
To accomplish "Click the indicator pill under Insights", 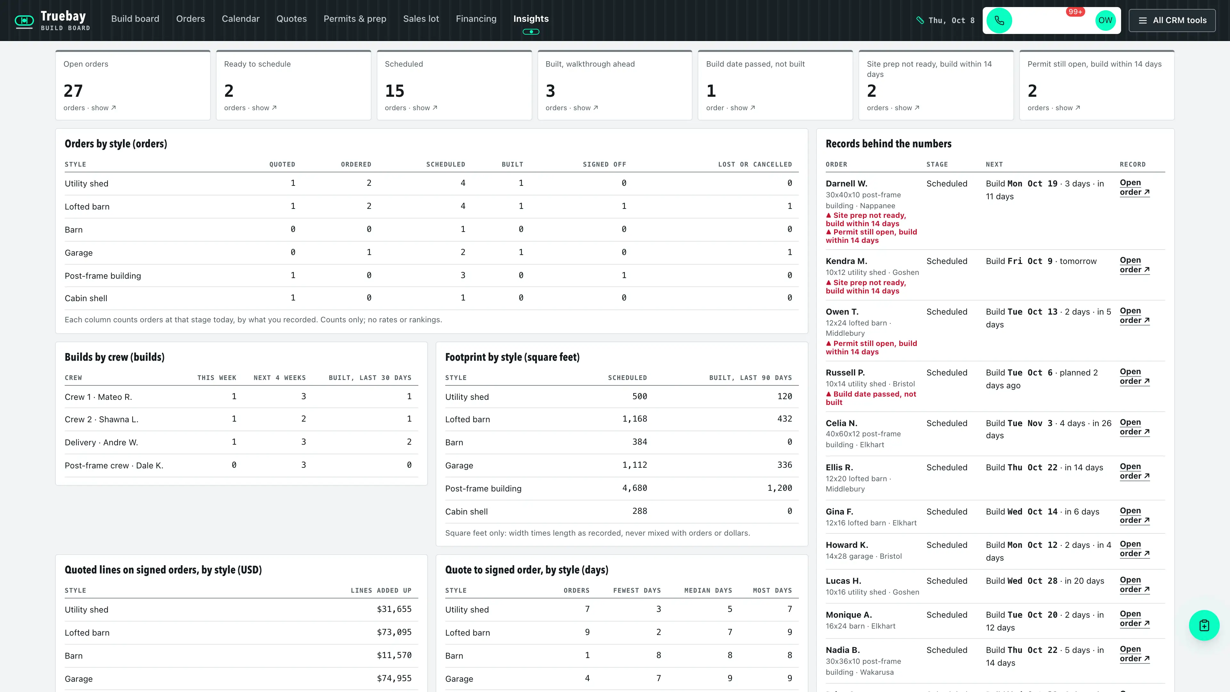I will 531,32.
